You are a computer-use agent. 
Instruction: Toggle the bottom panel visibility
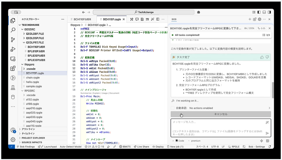[x=264, y=12]
